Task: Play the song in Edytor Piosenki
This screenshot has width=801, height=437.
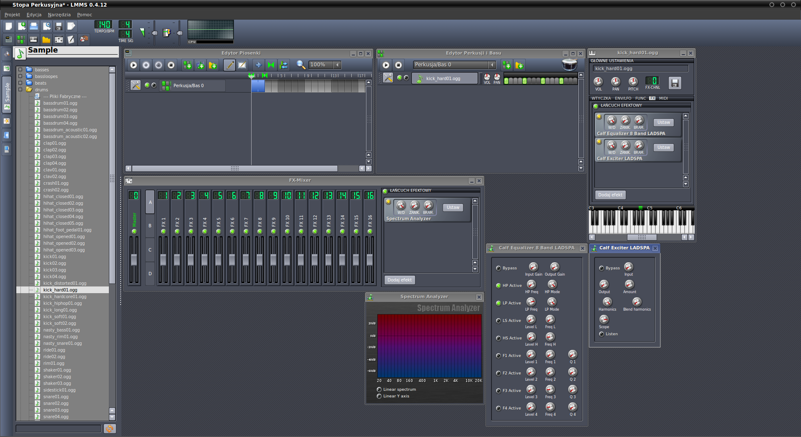Action: click(x=133, y=65)
